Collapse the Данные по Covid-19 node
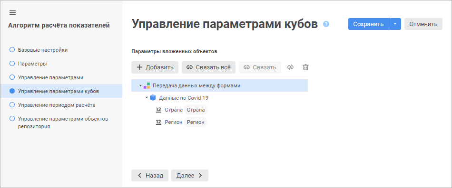 pos(147,98)
